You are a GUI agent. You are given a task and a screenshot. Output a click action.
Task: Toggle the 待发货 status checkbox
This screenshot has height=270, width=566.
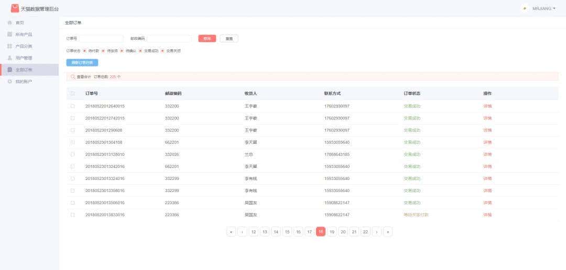click(103, 51)
